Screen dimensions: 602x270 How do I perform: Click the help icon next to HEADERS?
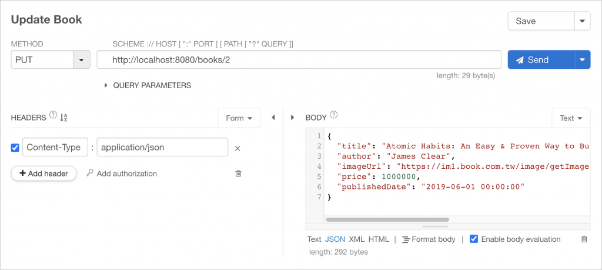pyautogui.click(x=53, y=116)
